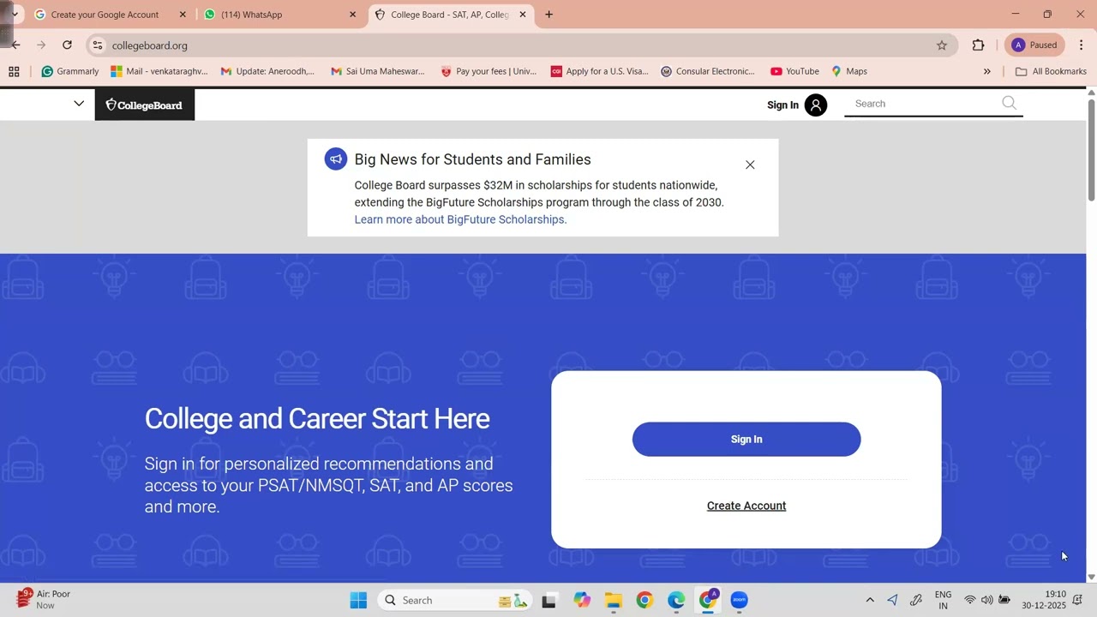Image resolution: width=1097 pixels, height=617 pixels.
Task: Open the Create Account link
Action: click(746, 506)
